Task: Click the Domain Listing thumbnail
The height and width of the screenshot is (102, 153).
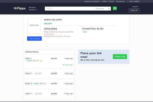Action: coord(34,26)
